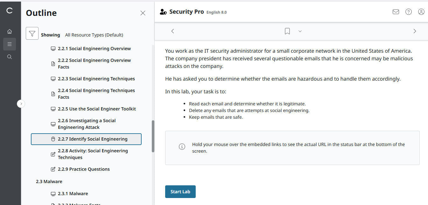Open the Search icon in the sidebar
Screen dimensions: 428x205
(x=10, y=56)
